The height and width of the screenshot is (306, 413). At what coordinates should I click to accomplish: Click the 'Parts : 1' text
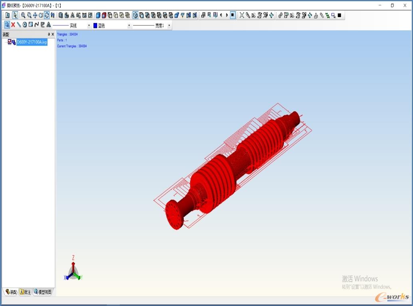[62, 40]
